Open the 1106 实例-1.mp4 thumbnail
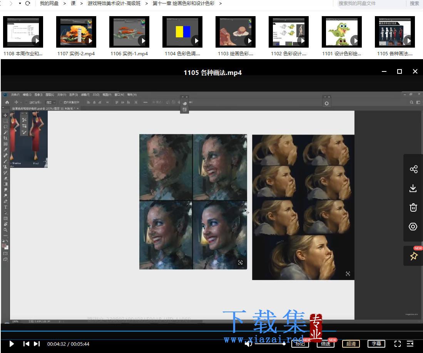 tap(129, 32)
